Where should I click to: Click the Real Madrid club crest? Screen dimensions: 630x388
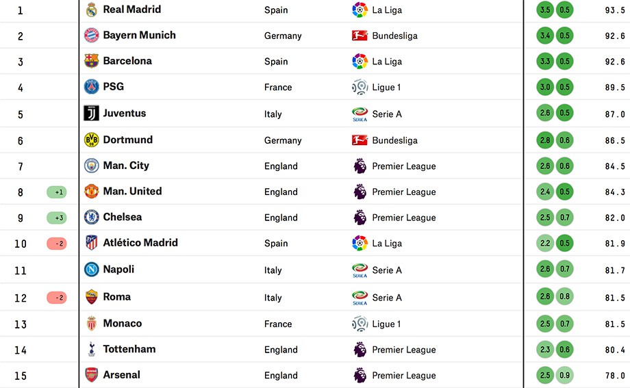pyautogui.click(x=92, y=10)
